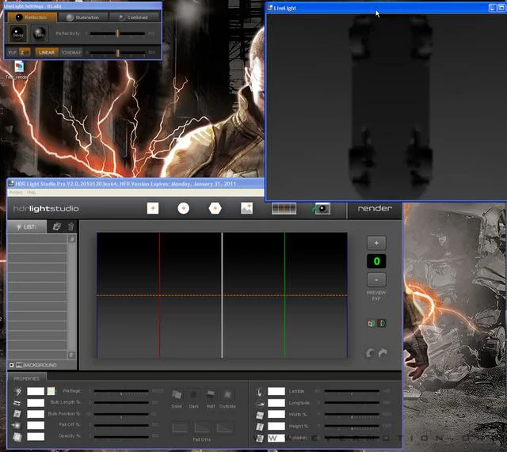Viewport: 507px width, 452px height.
Task: Click the Bulb Position icon
Action: pos(17,414)
